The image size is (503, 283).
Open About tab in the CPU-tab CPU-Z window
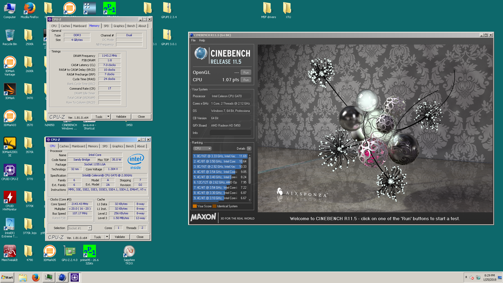(x=141, y=146)
